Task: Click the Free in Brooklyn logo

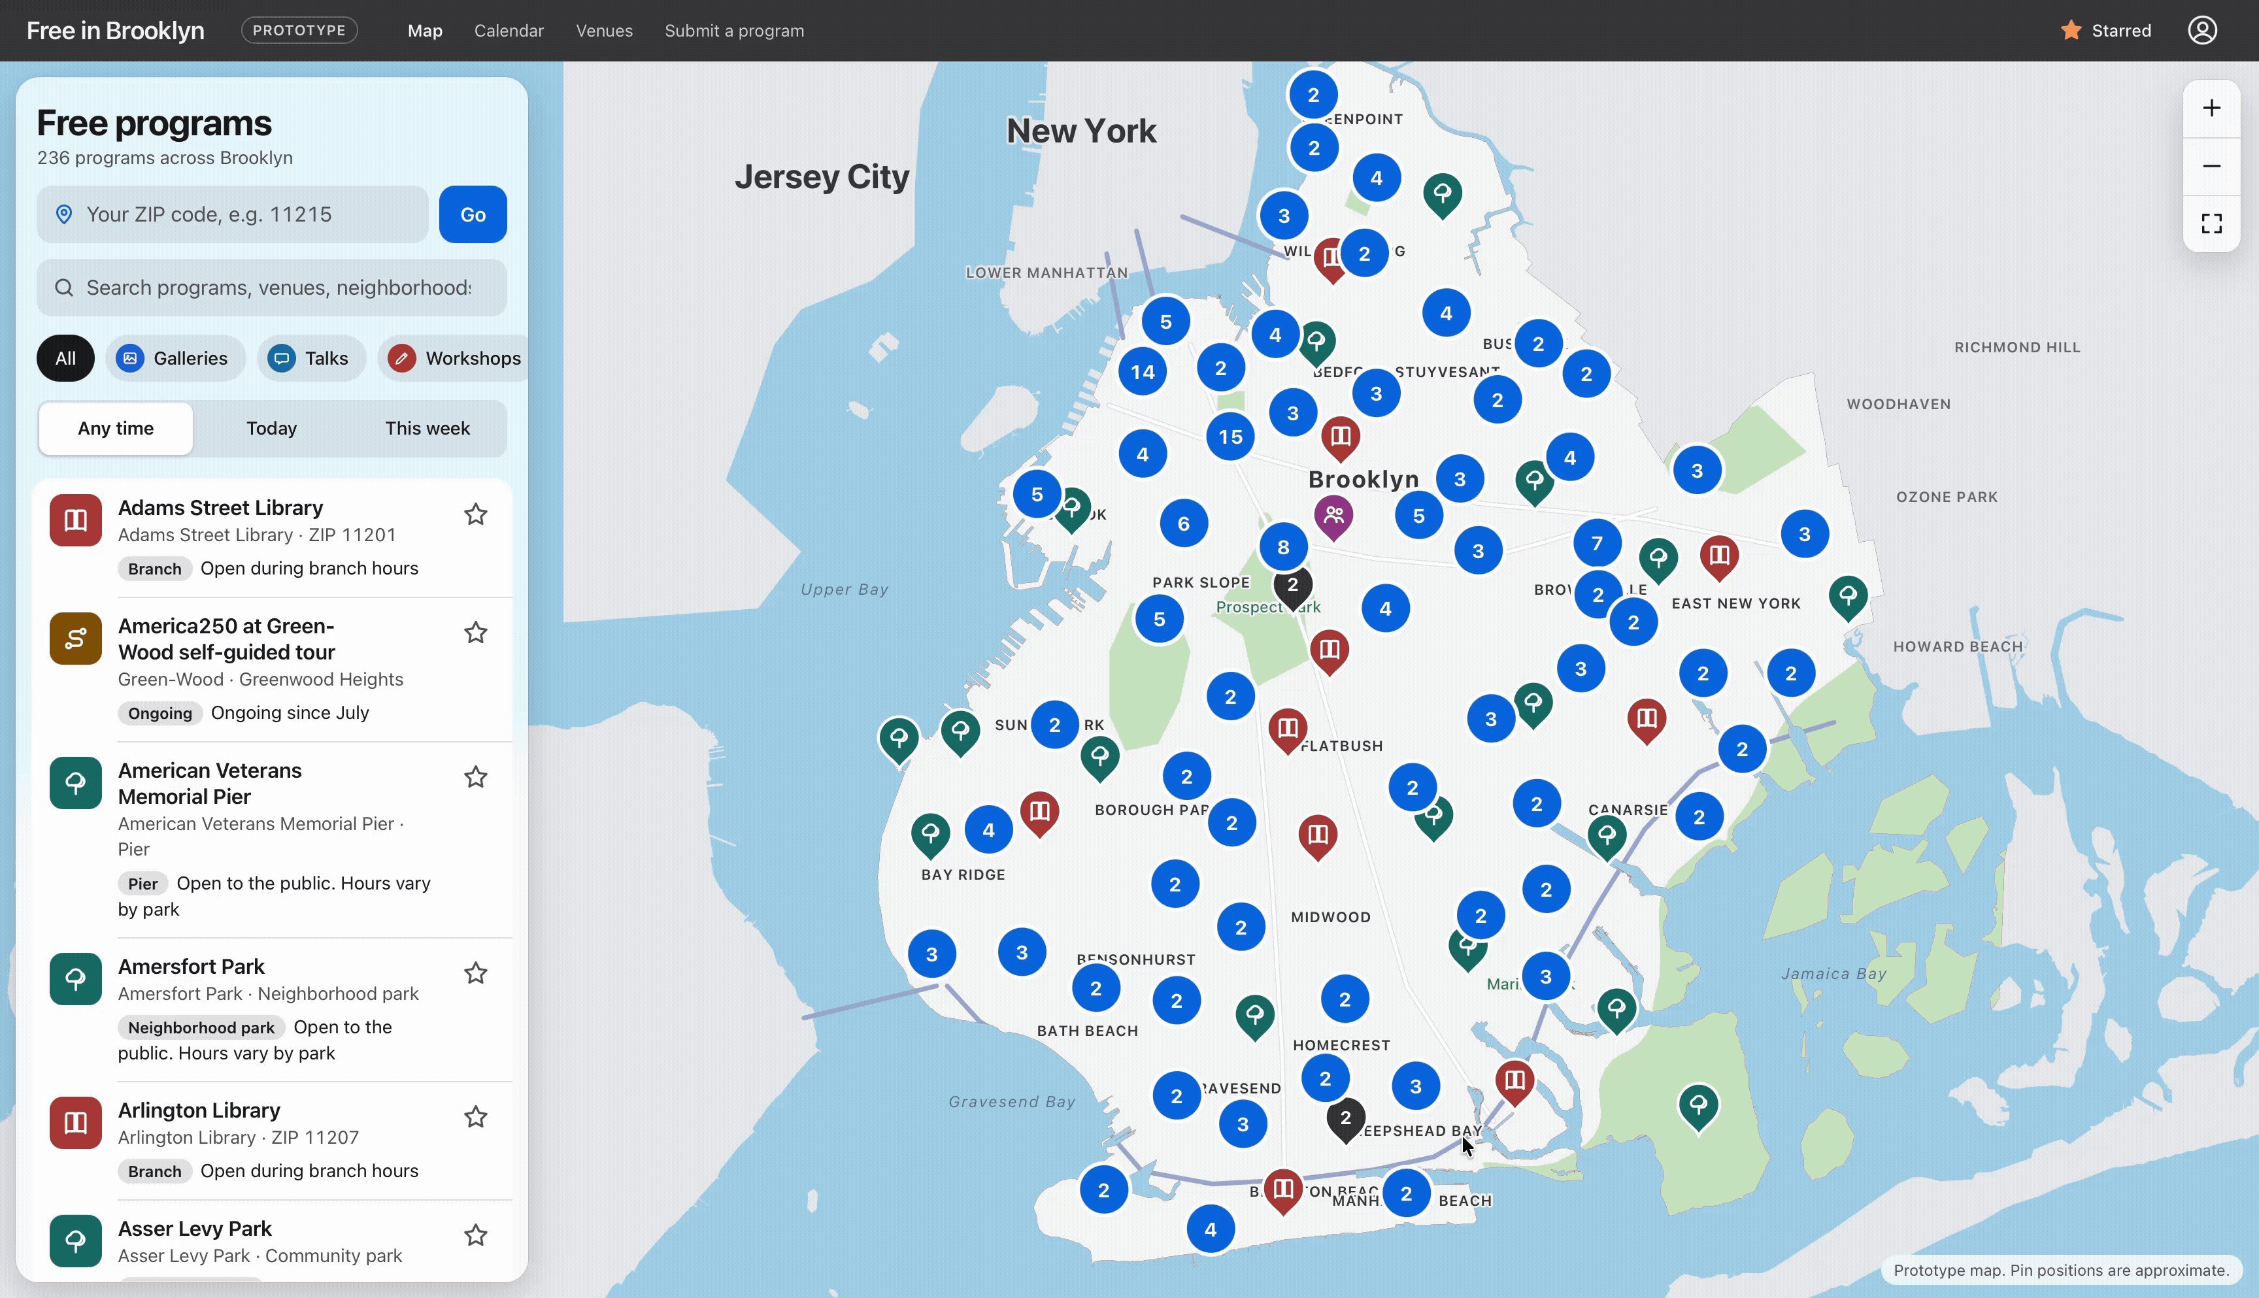Action: tap(115, 30)
